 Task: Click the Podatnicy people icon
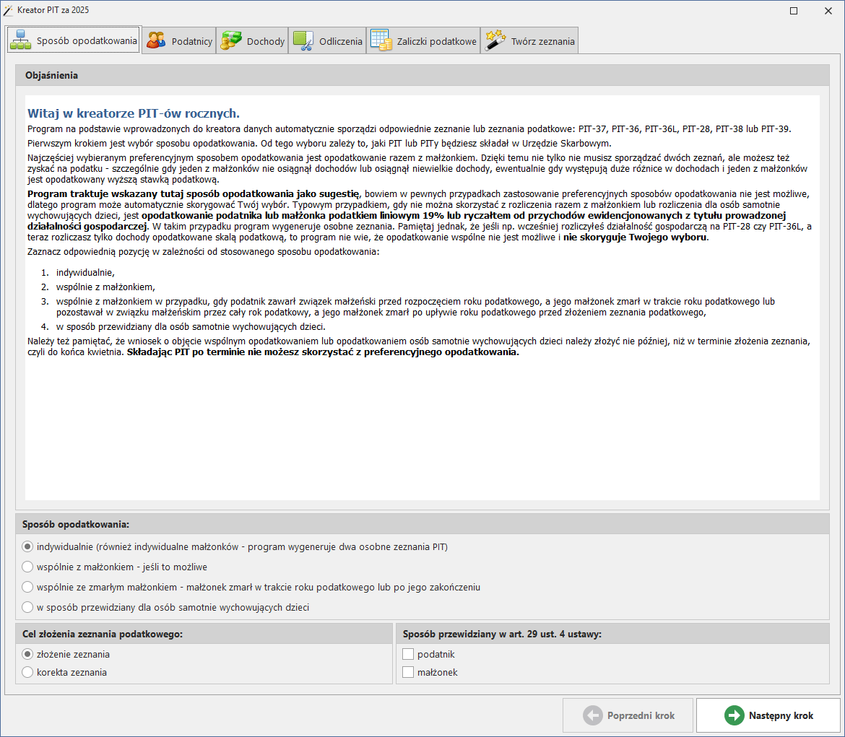156,41
